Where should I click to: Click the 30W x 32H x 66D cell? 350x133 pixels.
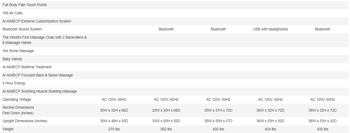coord(114,110)
